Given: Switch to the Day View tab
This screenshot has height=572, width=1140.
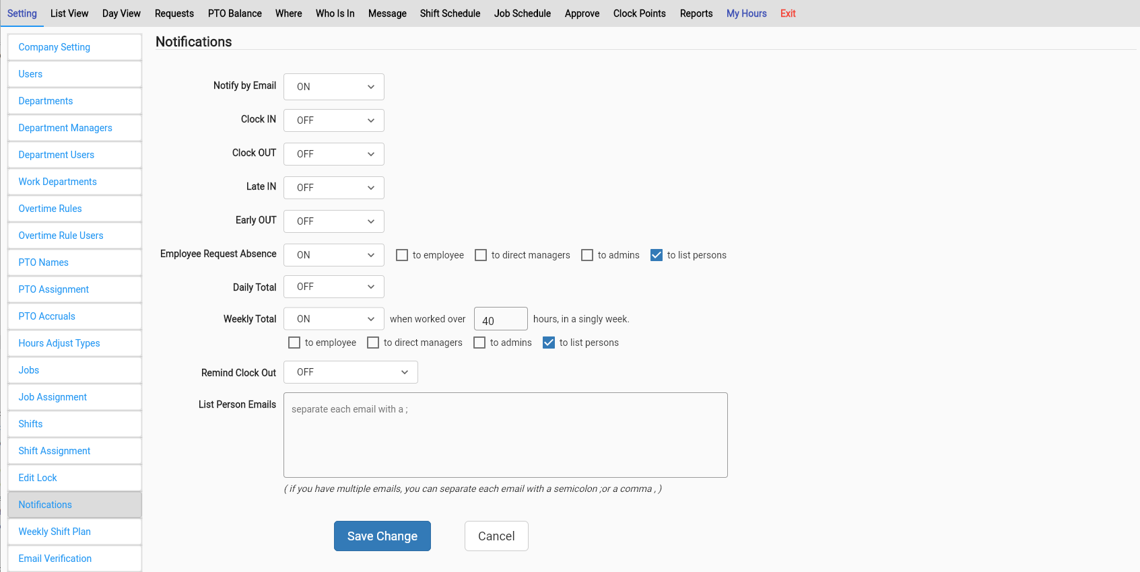Looking at the screenshot, I should [121, 13].
